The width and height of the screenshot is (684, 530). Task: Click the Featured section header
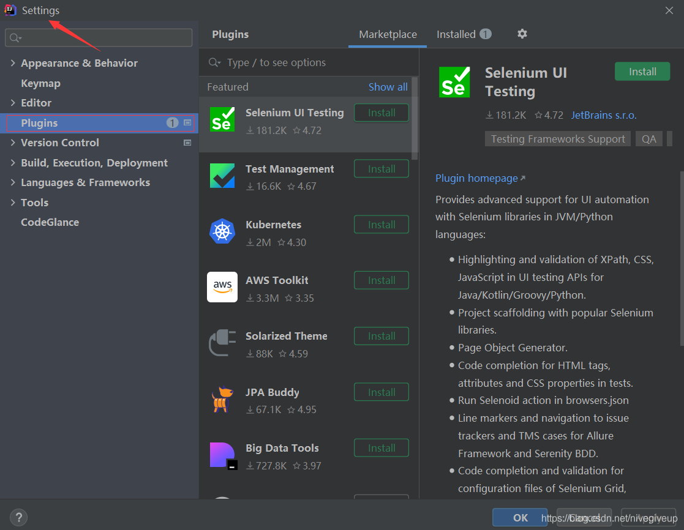[228, 87]
